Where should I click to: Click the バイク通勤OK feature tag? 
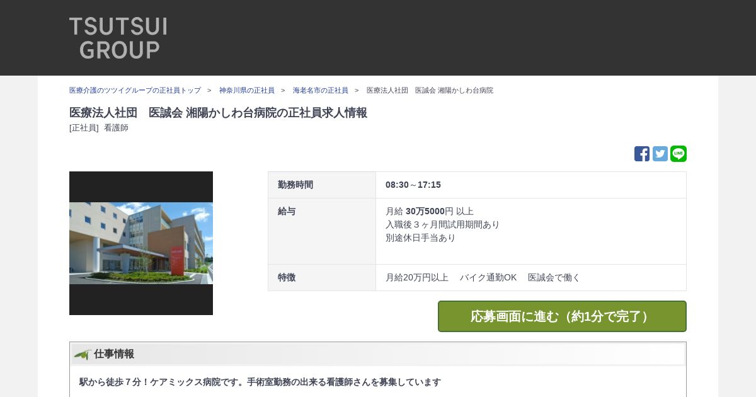pos(488,277)
